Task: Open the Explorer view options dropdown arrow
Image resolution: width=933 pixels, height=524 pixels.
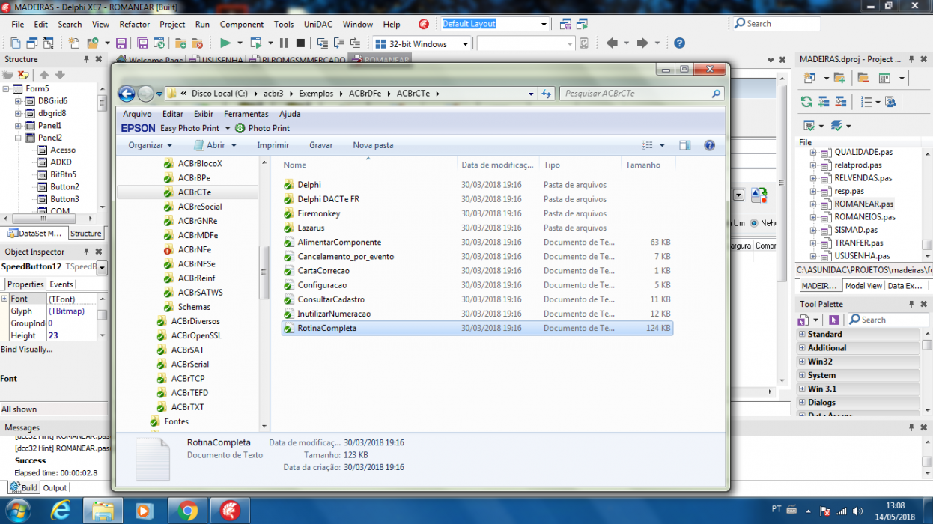Action: 662,145
